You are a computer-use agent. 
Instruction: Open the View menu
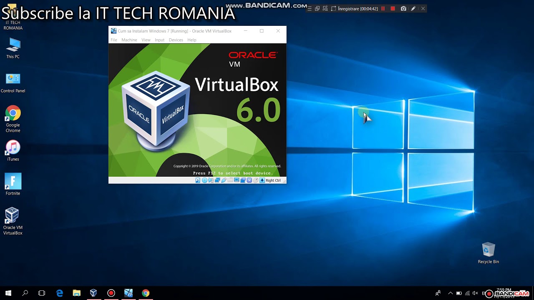146,40
